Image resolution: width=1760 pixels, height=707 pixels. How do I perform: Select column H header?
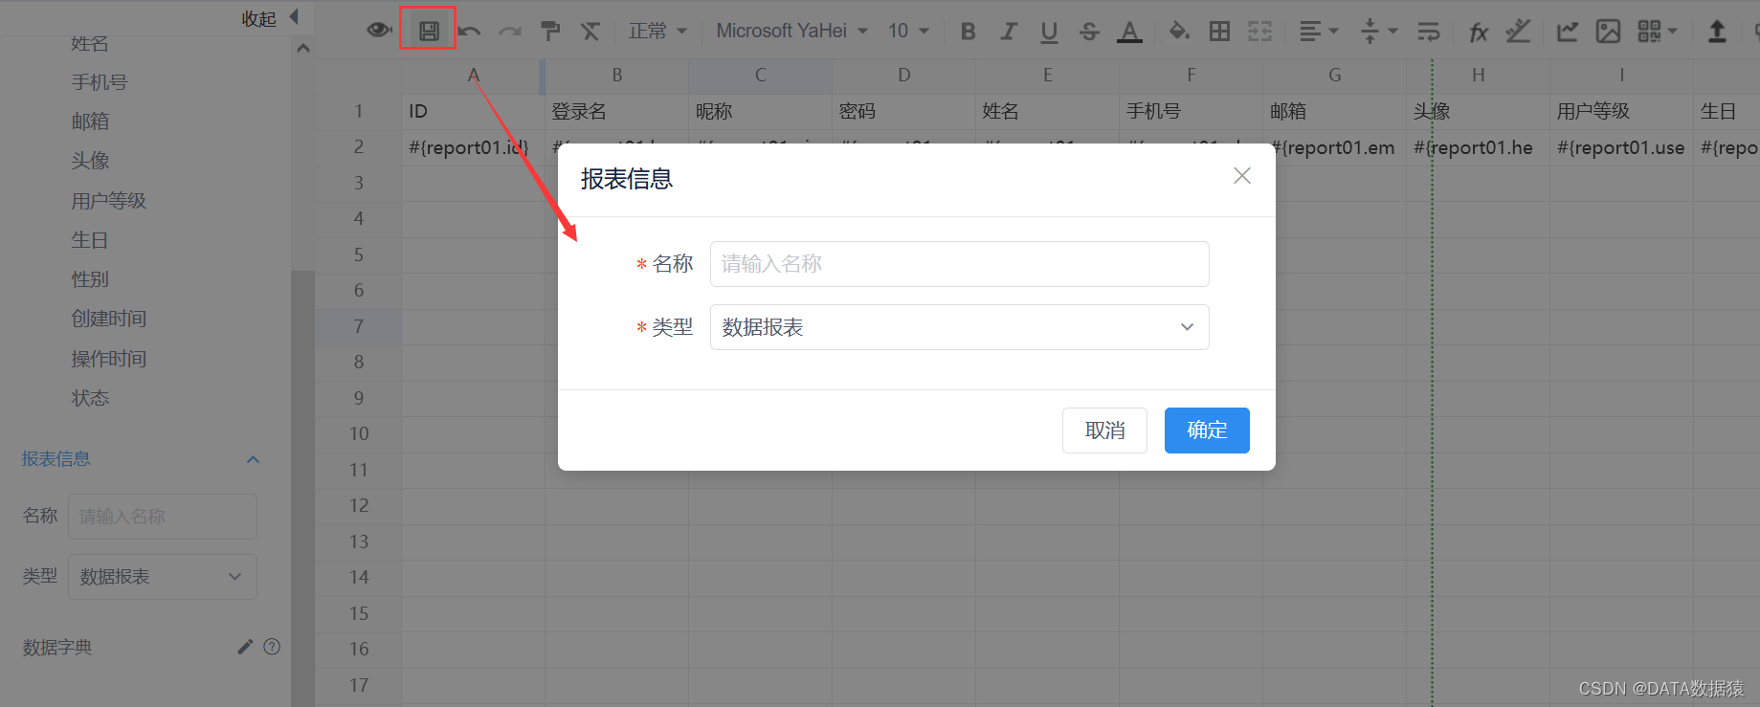(1479, 75)
